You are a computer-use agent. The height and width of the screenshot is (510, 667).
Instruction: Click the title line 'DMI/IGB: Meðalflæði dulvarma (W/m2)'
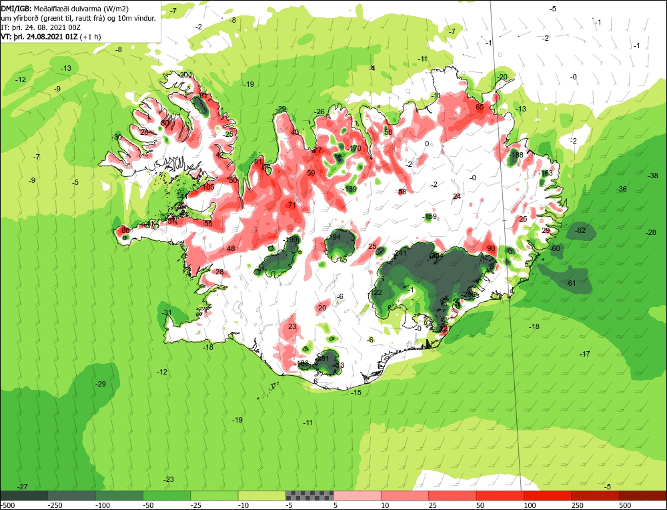click(65, 8)
